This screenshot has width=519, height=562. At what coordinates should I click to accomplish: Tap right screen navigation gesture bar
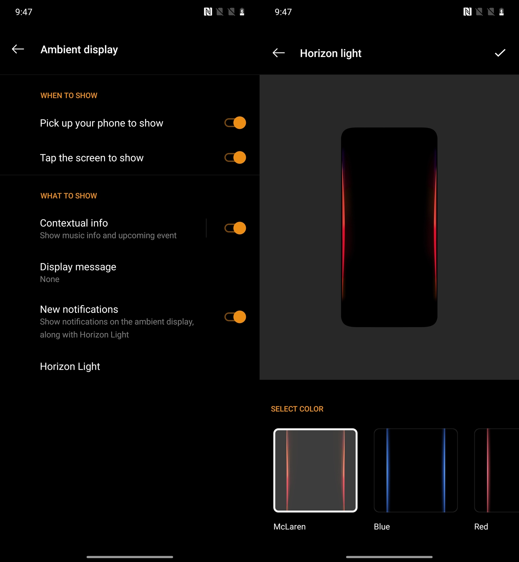click(389, 557)
